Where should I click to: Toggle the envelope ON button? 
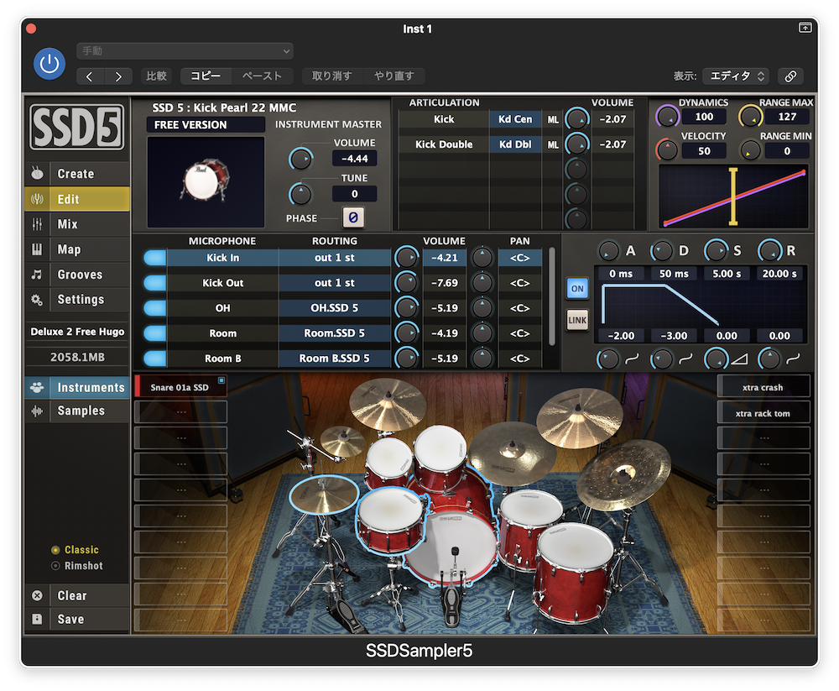click(x=577, y=289)
